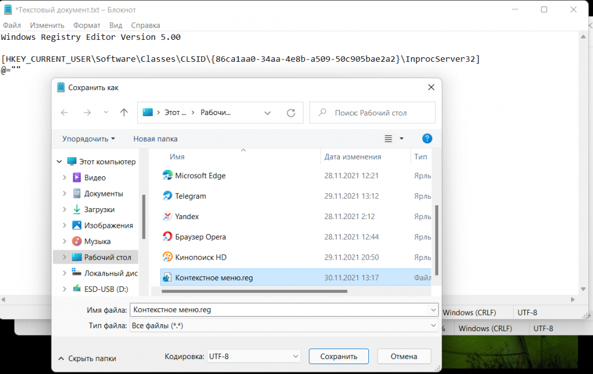This screenshot has height=374, width=593.
Task: Click Notepad's horizontal scrollbar right arrow
Action: click(x=573, y=299)
